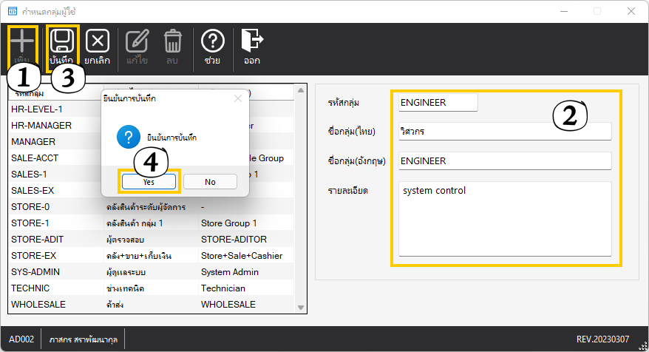Close the save confirmation dialog
The image size is (649, 352).
point(237,98)
